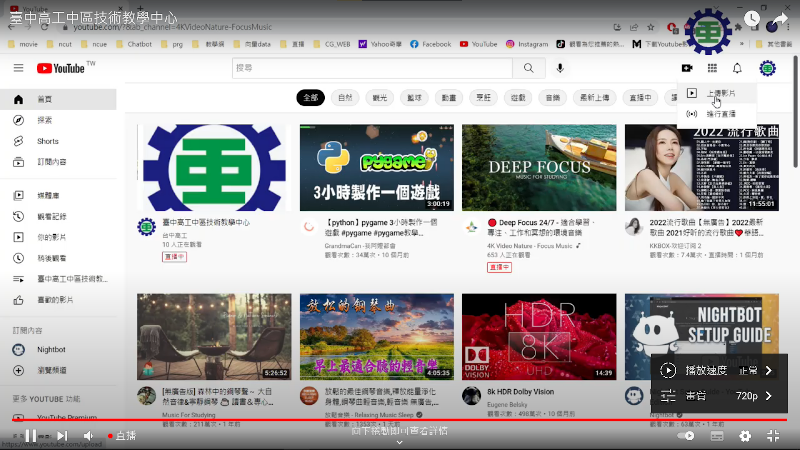This screenshot has height=450, width=800.
Task: Mute the player volume speaker icon
Action: pyautogui.click(x=89, y=436)
